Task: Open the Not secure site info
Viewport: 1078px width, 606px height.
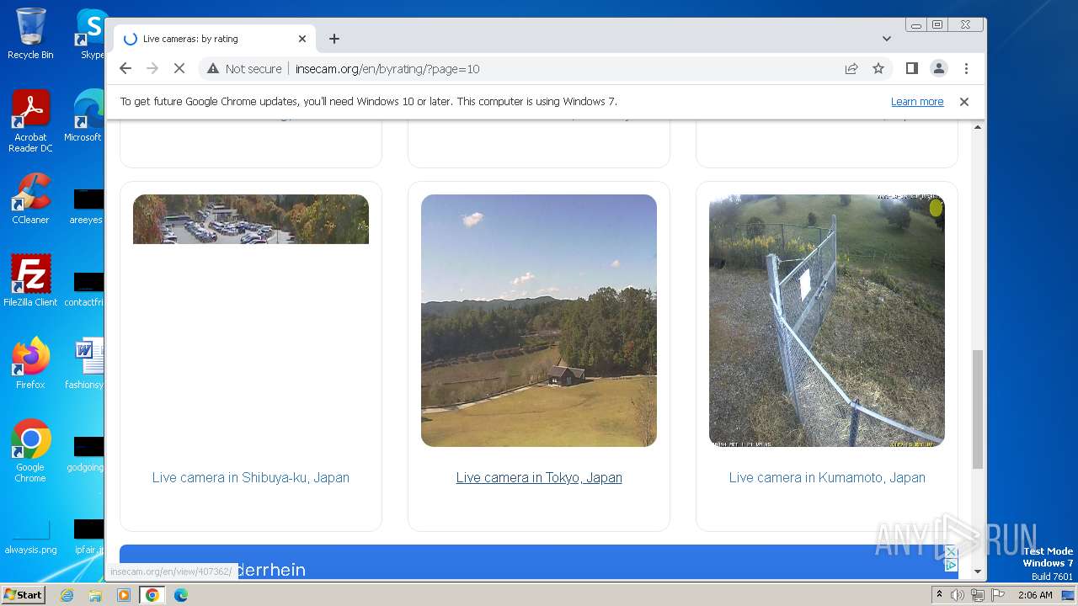Action: (244, 69)
